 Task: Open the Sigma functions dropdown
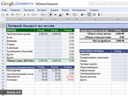(x=100, y=15)
